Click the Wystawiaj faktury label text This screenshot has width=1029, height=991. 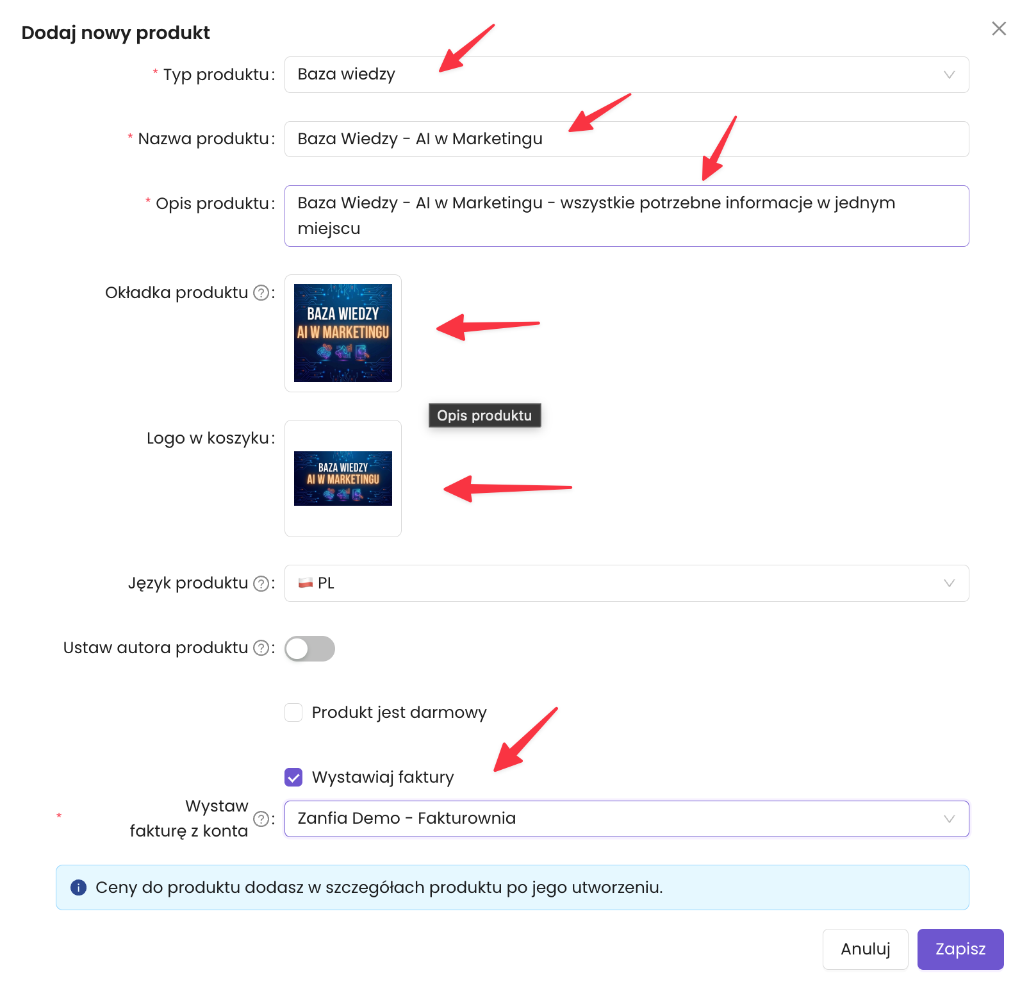click(383, 778)
